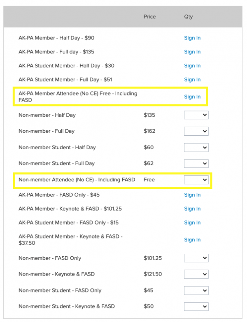
Task: Open quantity dropdown for Non-member Attendee No CE
Action: (196, 180)
